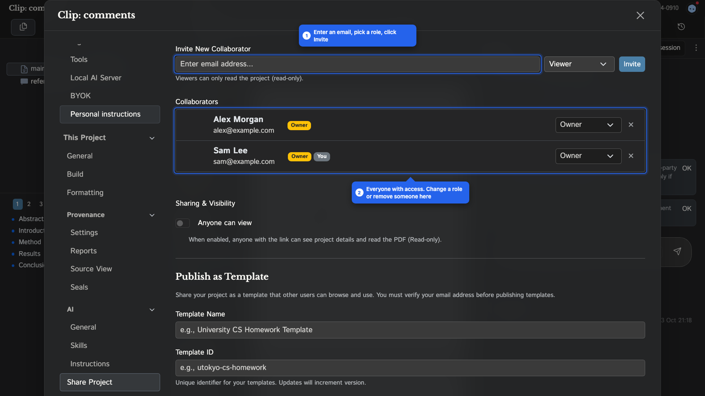705x396 pixels.
Task: Click the Template ID input field
Action: (x=410, y=368)
